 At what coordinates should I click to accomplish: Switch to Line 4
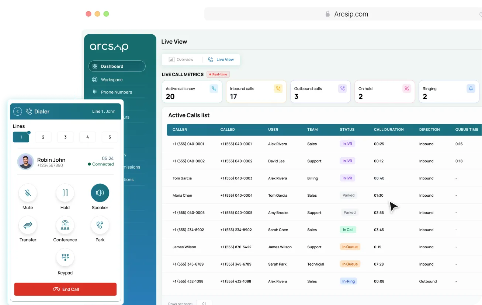coord(87,137)
